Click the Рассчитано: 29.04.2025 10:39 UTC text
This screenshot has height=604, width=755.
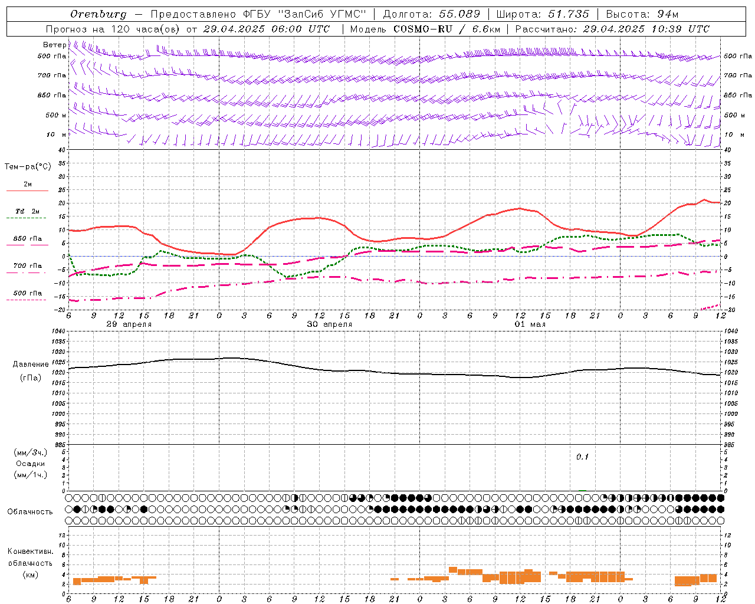click(612, 29)
